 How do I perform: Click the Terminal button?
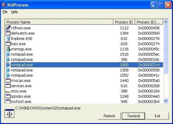tap(133, 116)
